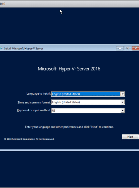Maximize the Install Microsoft Hyper-V Server window
This screenshot has width=139, height=188.
pyautogui.click(x=128, y=48)
